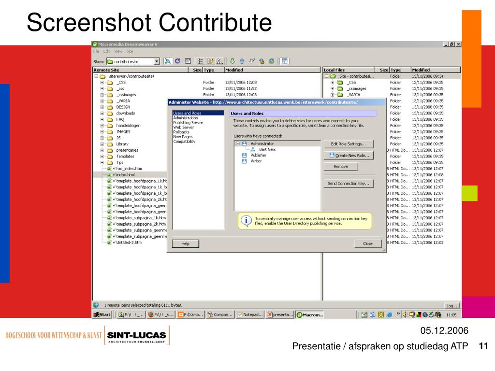Select faq_index.htm in Remote Site

(129, 169)
